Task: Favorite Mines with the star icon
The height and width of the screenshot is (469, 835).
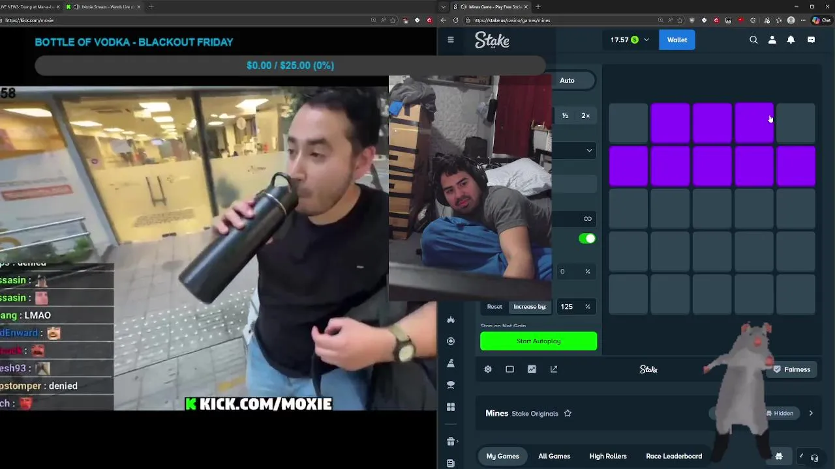Action: [x=568, y=414]
